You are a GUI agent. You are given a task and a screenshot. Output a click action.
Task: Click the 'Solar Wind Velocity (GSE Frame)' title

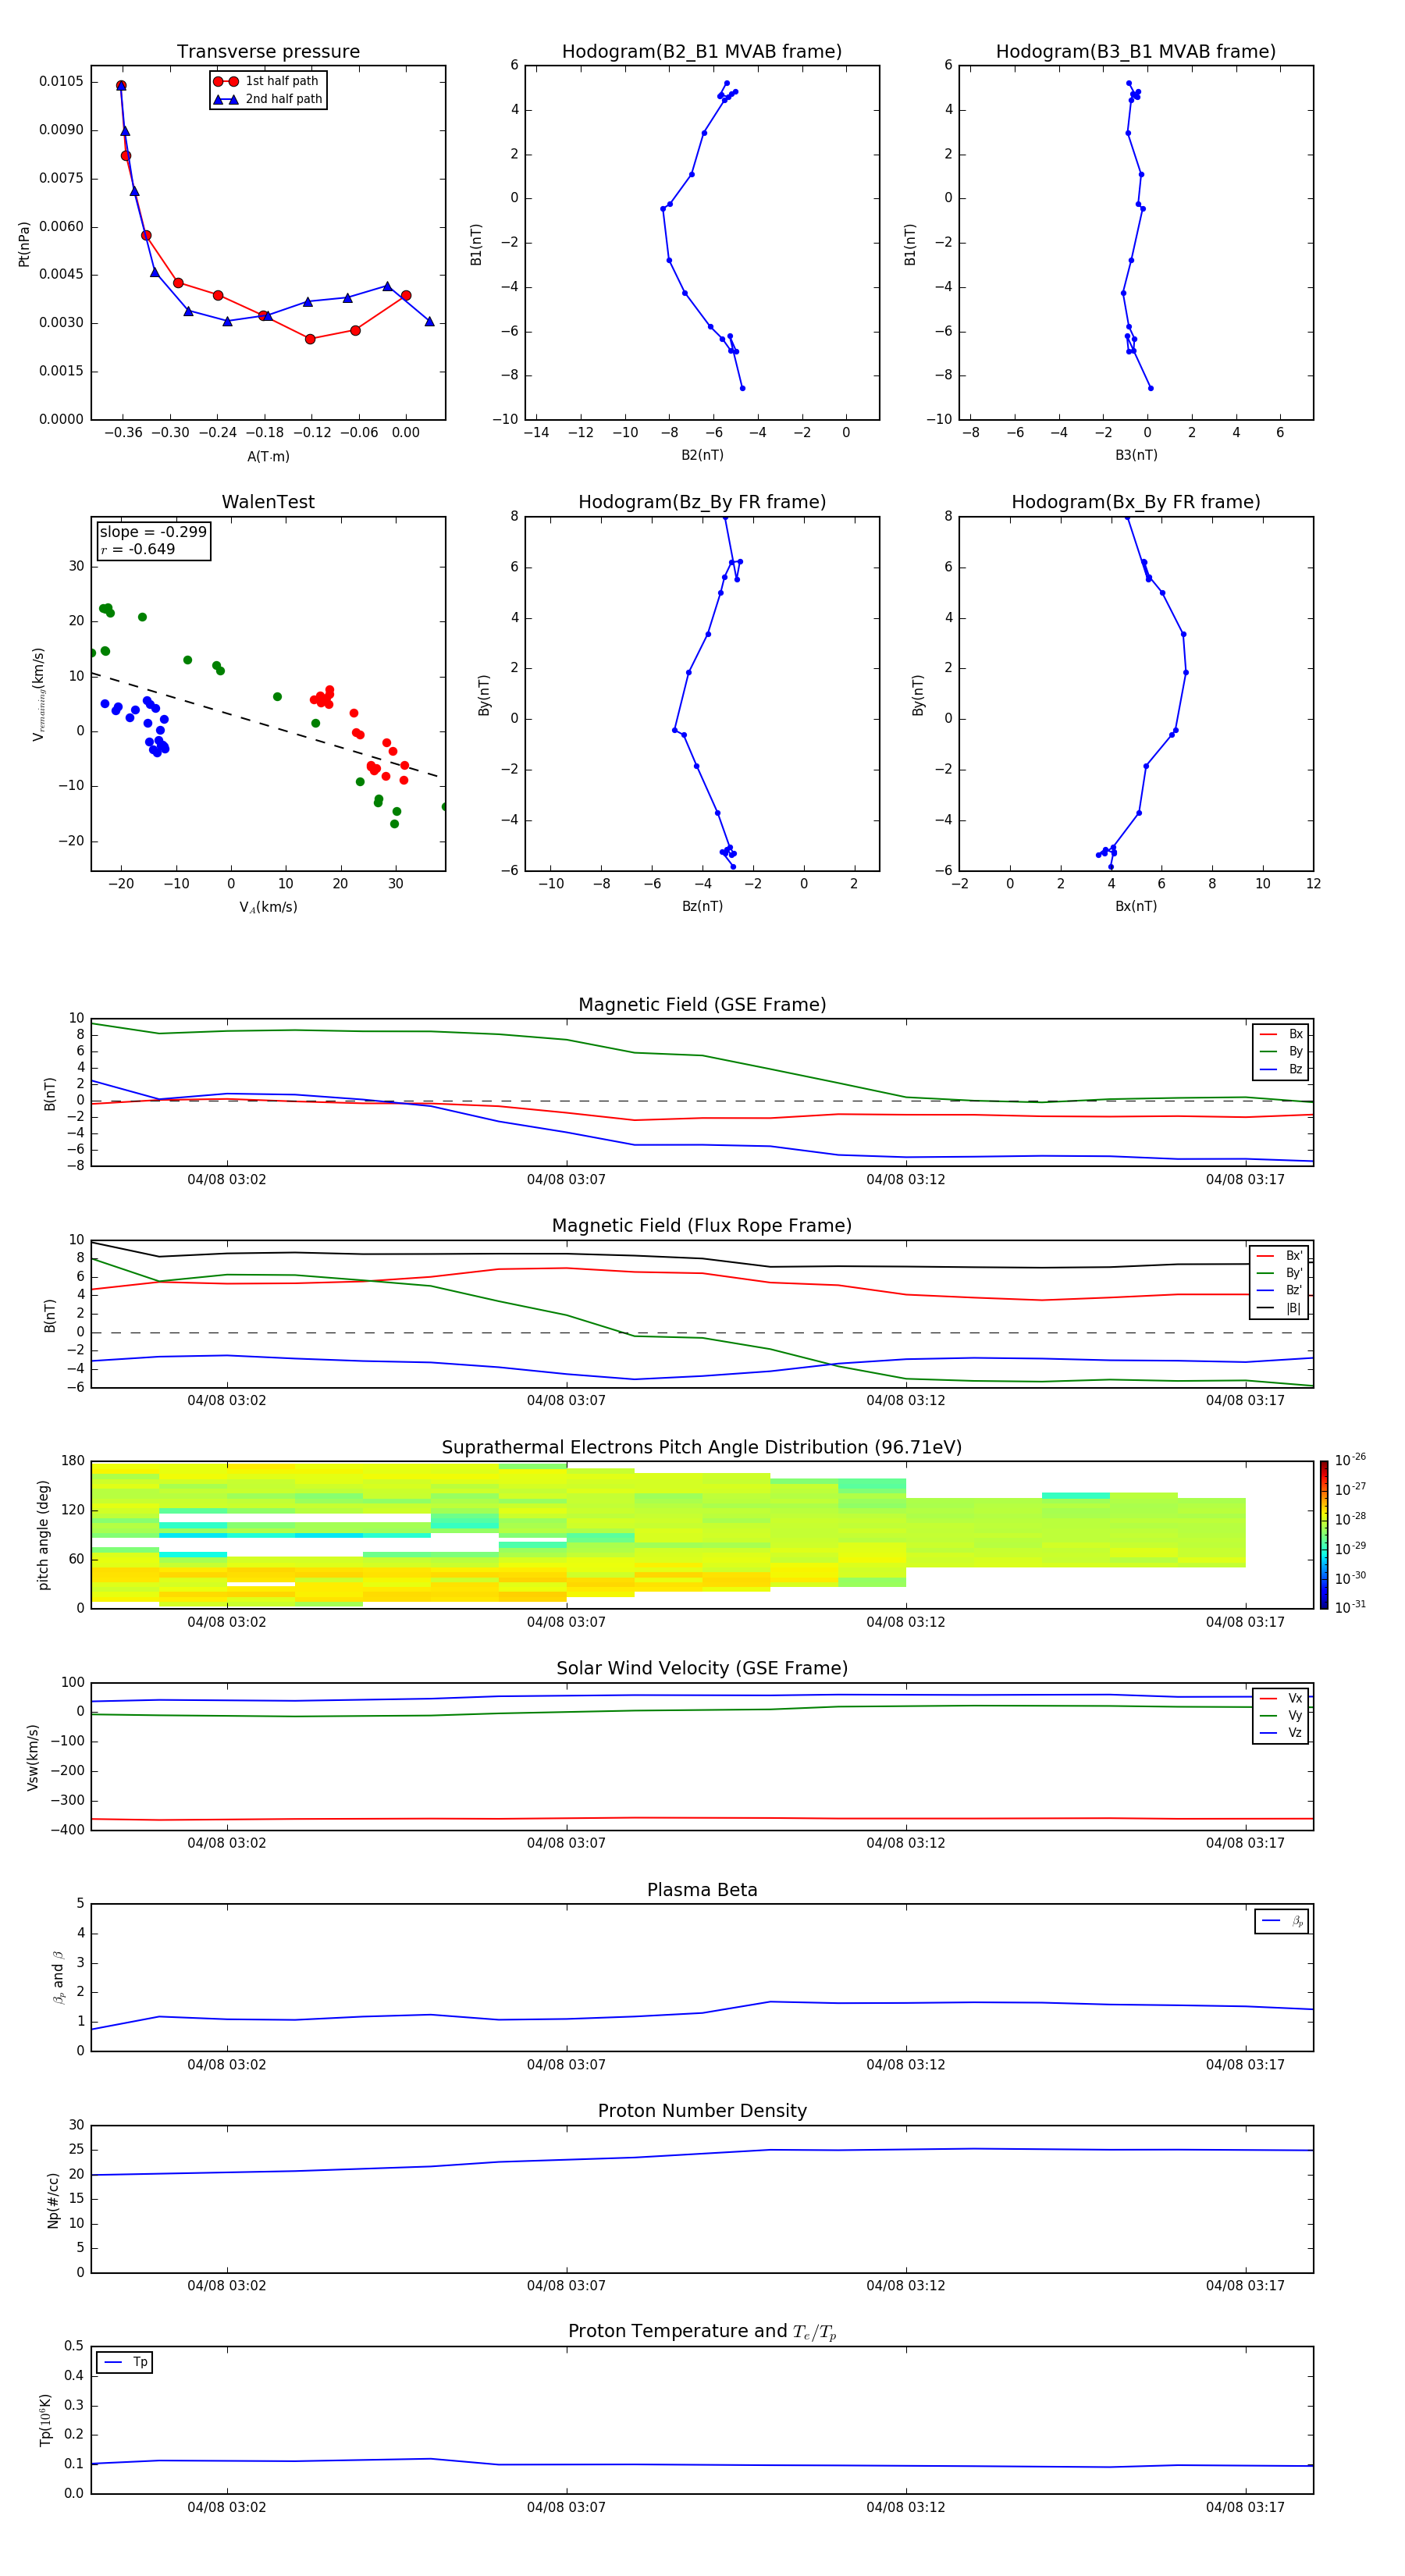coord(702,1668)
